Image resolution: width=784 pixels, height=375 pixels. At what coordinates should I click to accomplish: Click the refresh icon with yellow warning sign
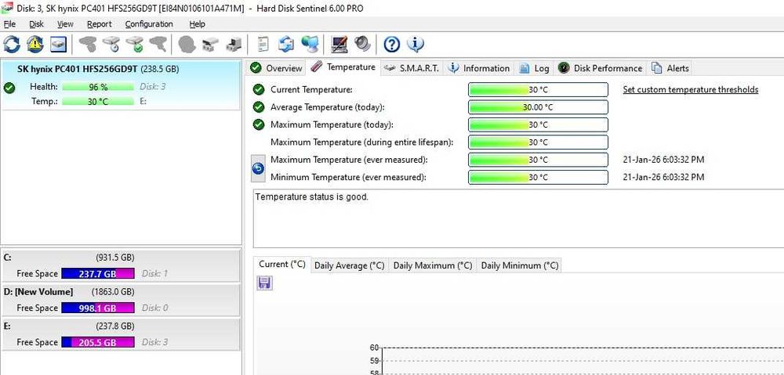click(x=35, y=45)
